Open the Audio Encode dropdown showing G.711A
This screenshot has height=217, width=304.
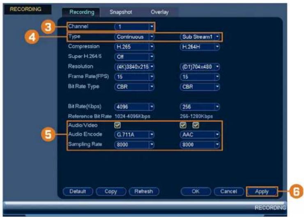click(134, 134)
